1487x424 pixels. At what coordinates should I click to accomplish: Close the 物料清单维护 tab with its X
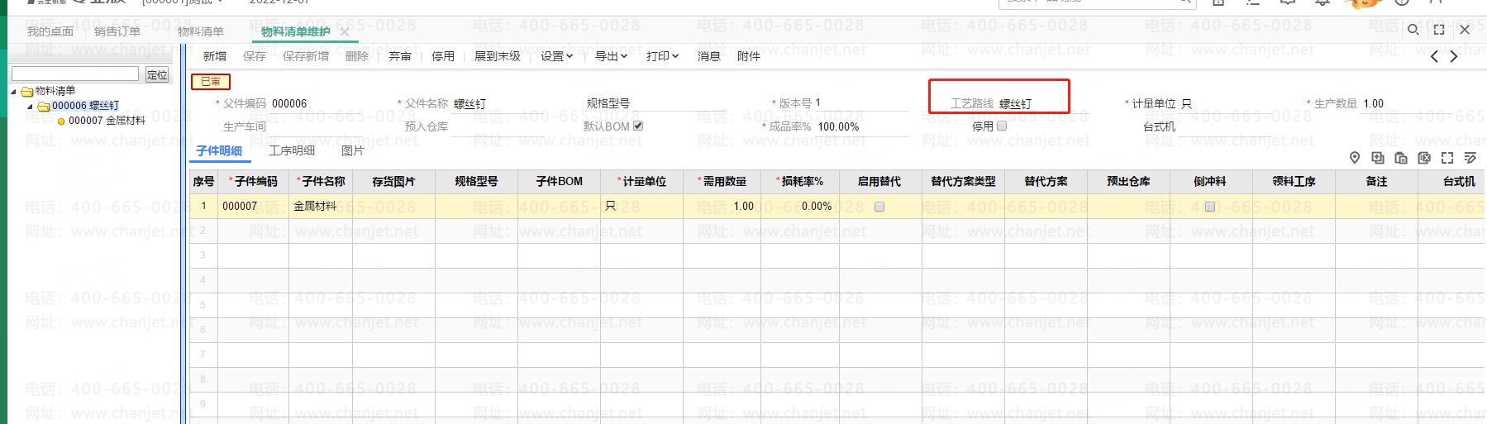pyautogui.click(x=344, y=32)
